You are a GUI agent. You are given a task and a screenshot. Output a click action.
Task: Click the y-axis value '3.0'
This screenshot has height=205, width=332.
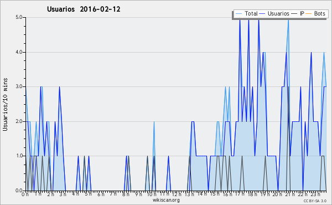(19, 86)
